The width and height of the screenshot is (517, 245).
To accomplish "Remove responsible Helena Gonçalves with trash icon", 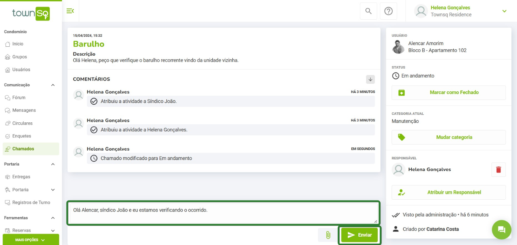I will click(499, 170).
